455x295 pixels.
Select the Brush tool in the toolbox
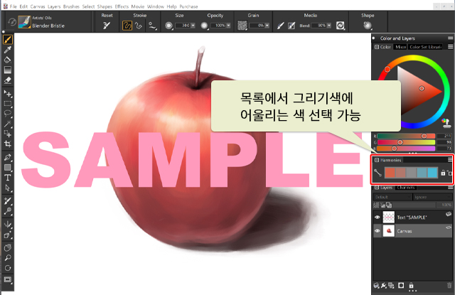pyautogui.click(x=8, y=40)
